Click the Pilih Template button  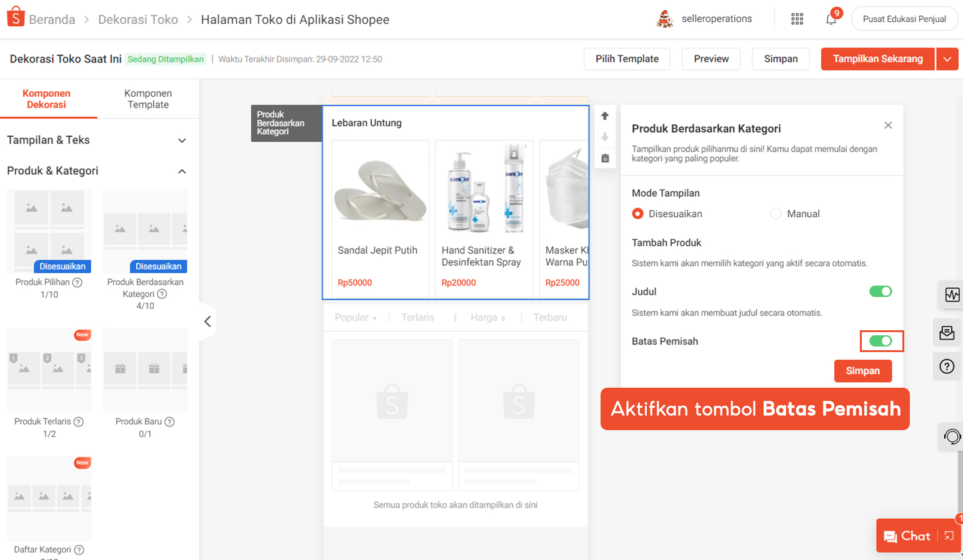(627, 59)
